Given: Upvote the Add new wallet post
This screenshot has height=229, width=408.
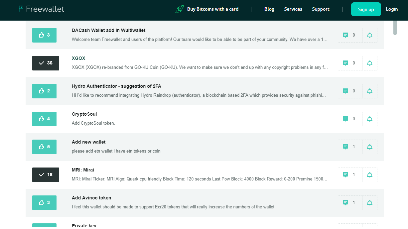Looking at the screenshot, I should point(44,147).
